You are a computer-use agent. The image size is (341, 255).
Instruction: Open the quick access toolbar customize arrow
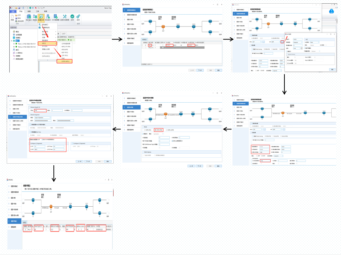44,8
